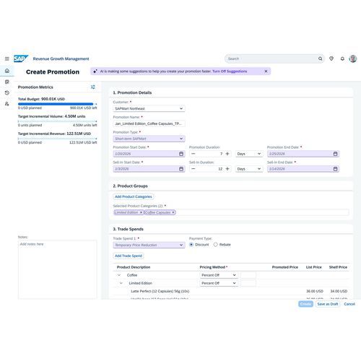Click percent value box in Coffee row
The image size is (361, 361).
248,275
